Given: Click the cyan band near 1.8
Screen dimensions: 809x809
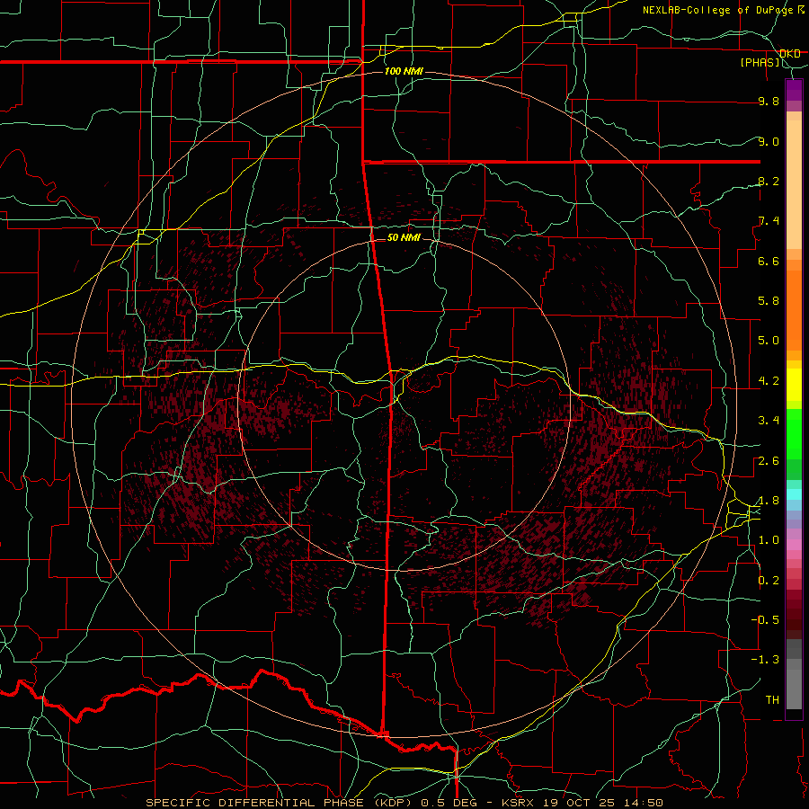Looking at the screenshot, I should click(x=794, y=494).
